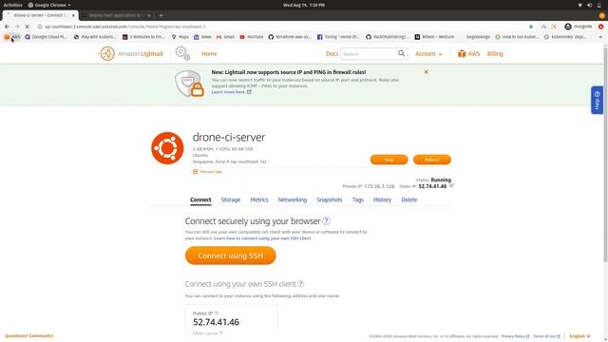Switch to the Metrics tab
The width and height of the screenshot is (608, 342).
pos(259,199)
